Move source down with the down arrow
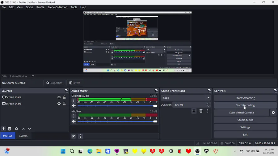This screenshot has width=278, height=156. tap(29, 129)
